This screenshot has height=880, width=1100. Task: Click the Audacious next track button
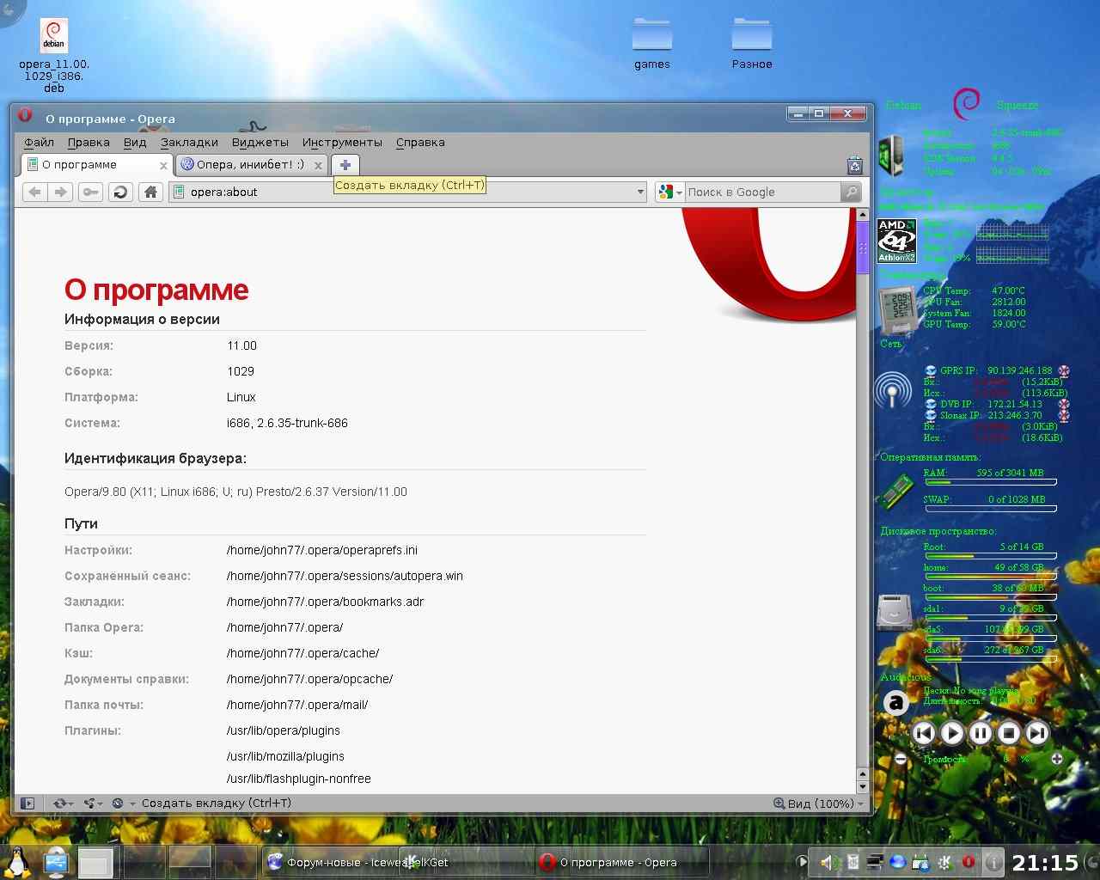(x=1037, y=733)
